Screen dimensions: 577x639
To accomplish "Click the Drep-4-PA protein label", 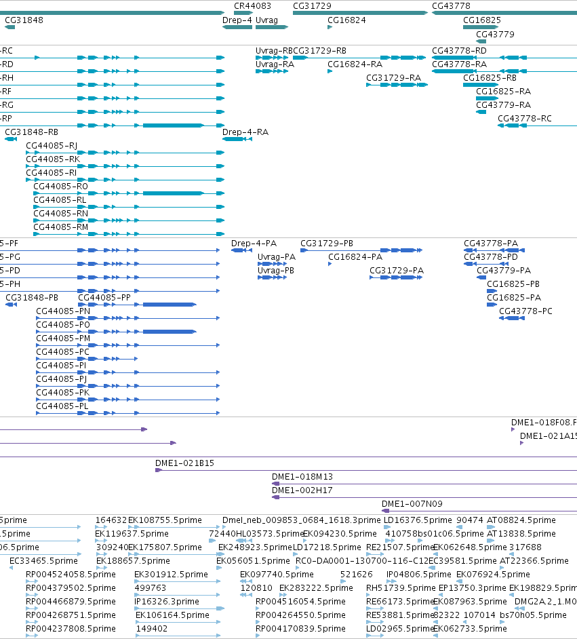I will coord(254,244).
